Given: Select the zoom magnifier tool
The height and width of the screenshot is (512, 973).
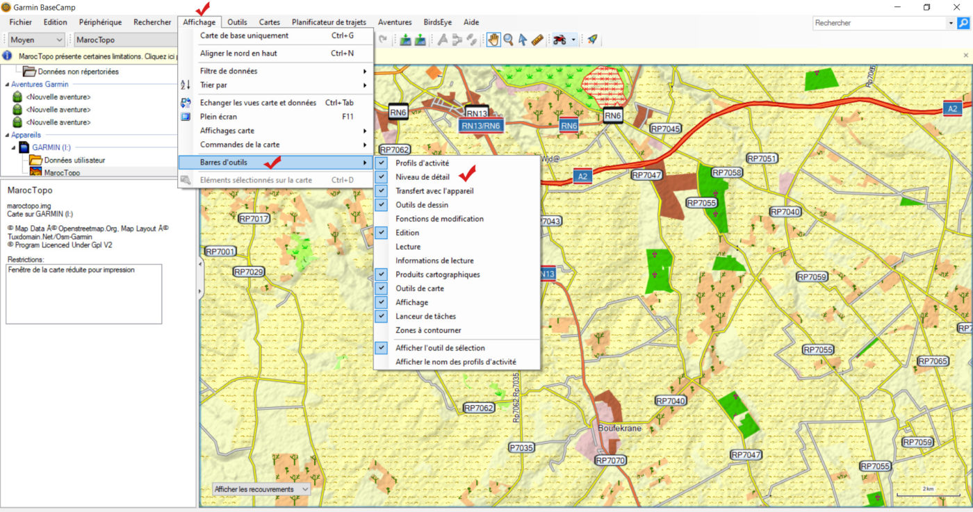Looking at the screenshot, I should coord(509,40).
